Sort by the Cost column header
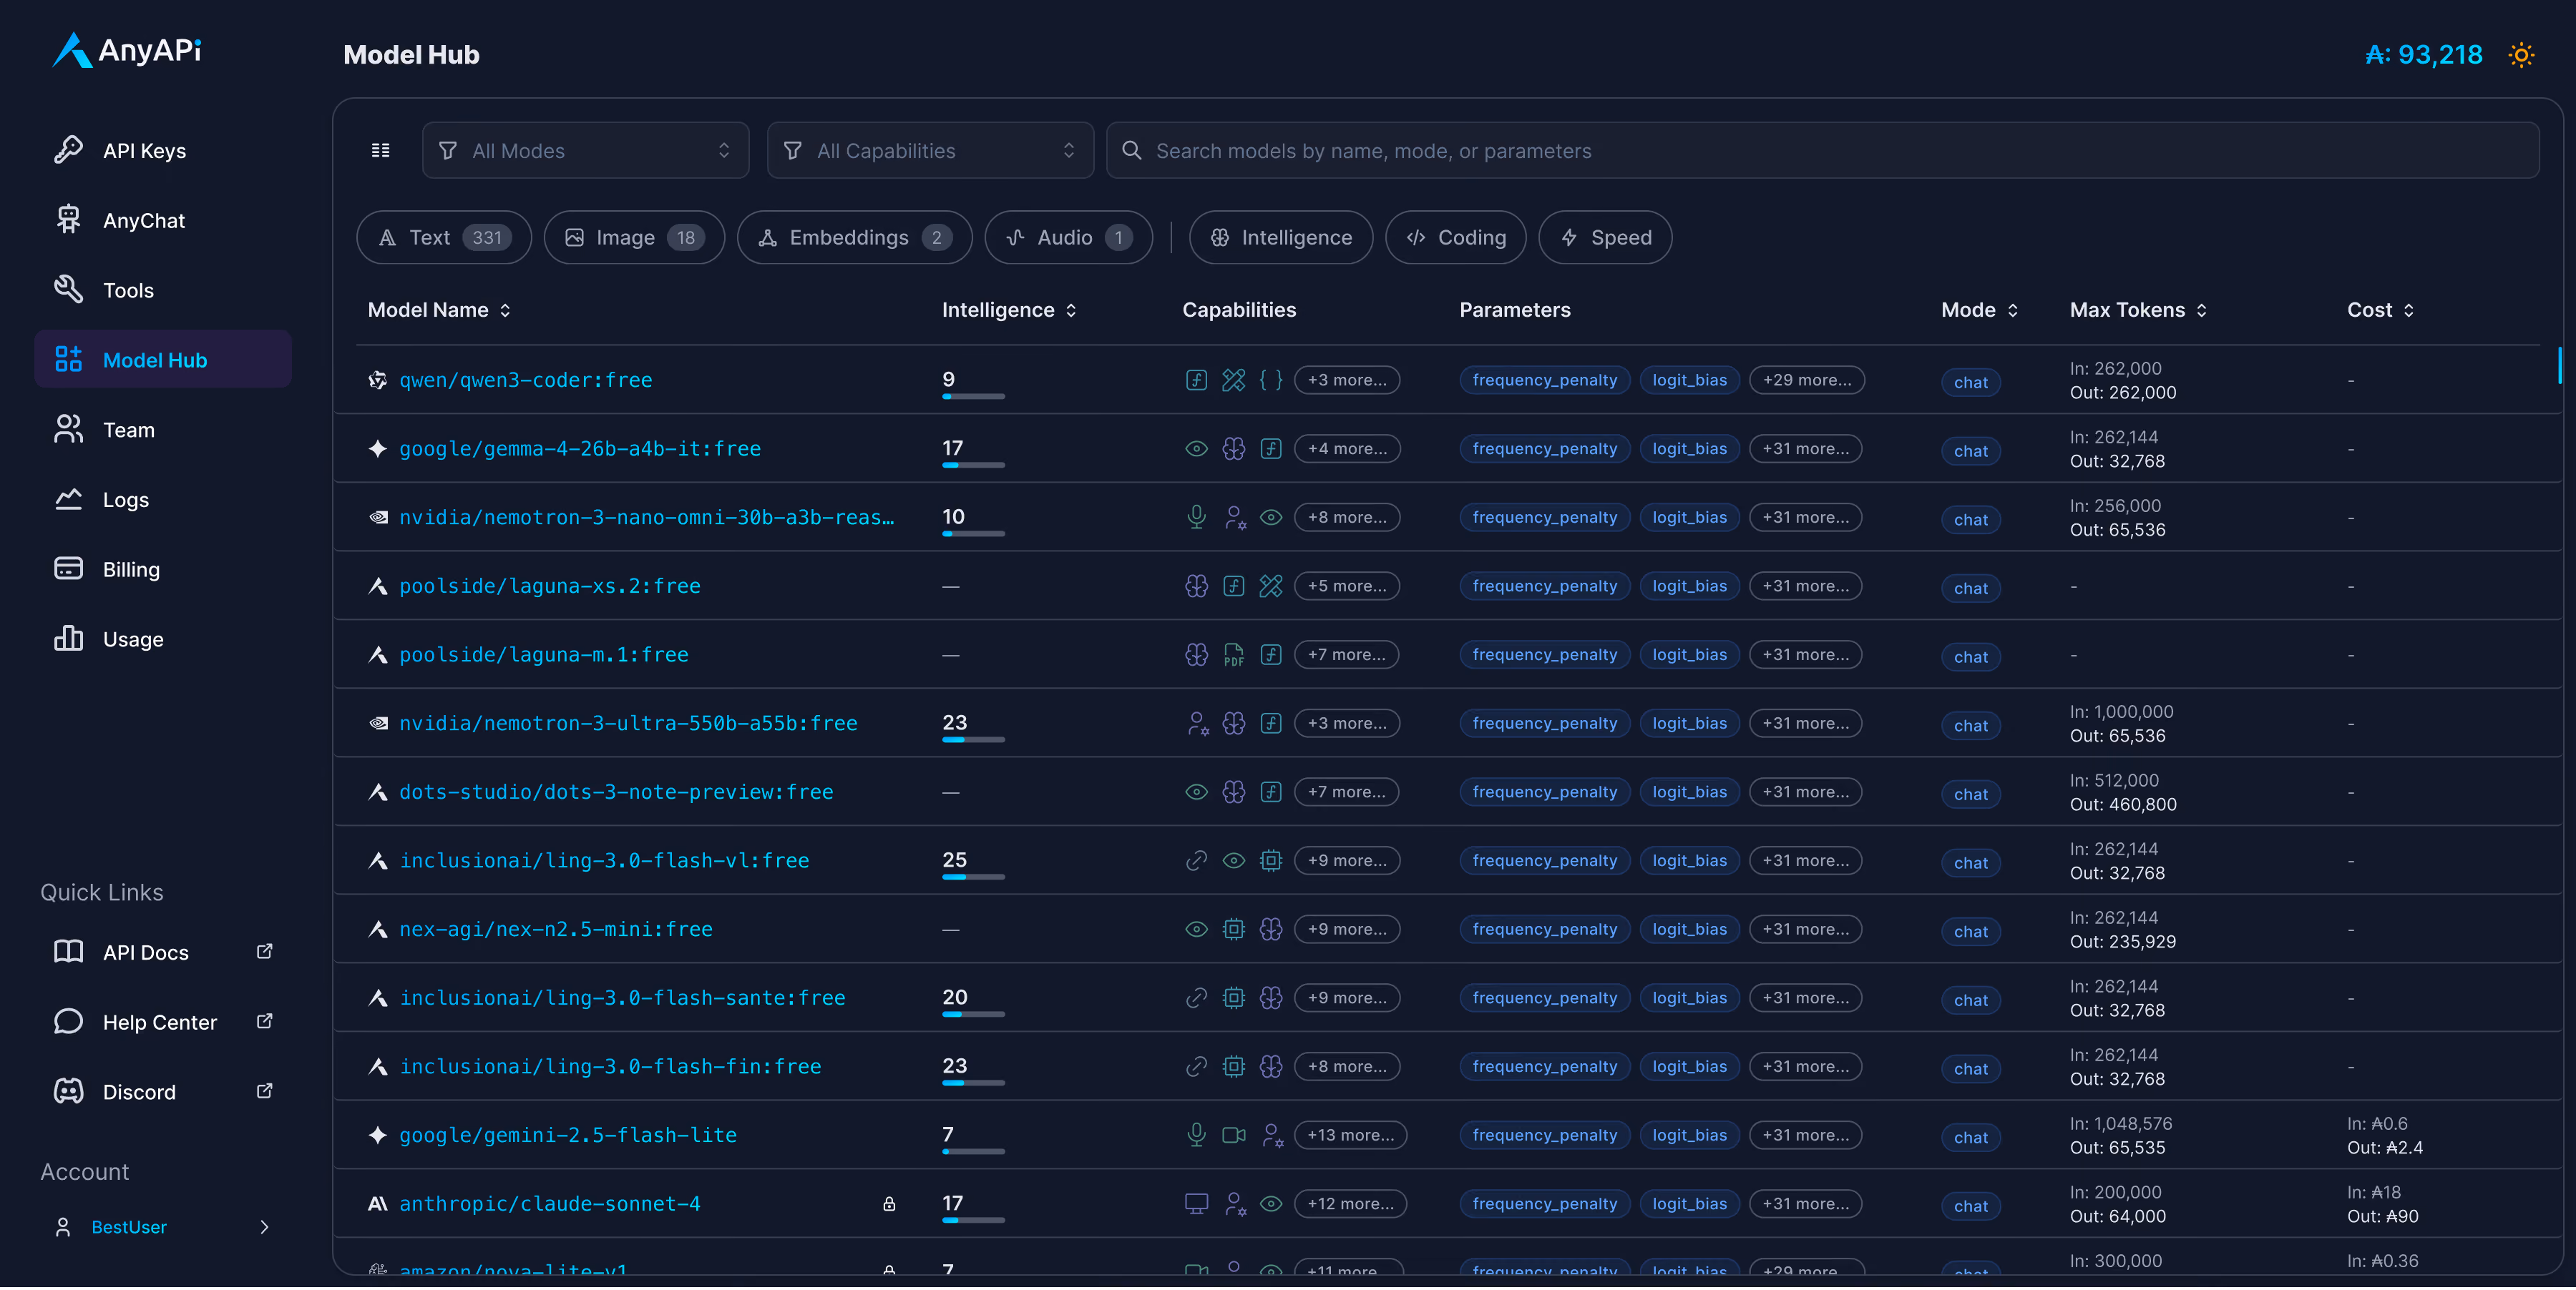This screenshot has height=1290, width=2576. click(x=2380, y=310)
